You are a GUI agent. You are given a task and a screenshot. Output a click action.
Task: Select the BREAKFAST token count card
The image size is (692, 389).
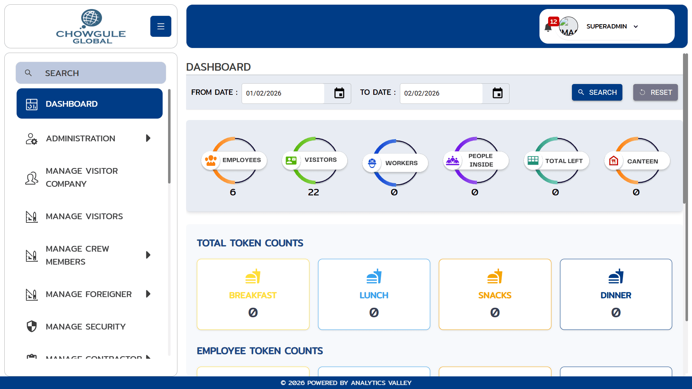253,294
